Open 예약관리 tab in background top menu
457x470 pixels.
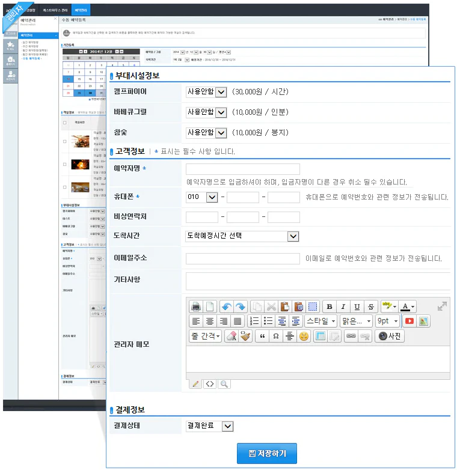81,10
